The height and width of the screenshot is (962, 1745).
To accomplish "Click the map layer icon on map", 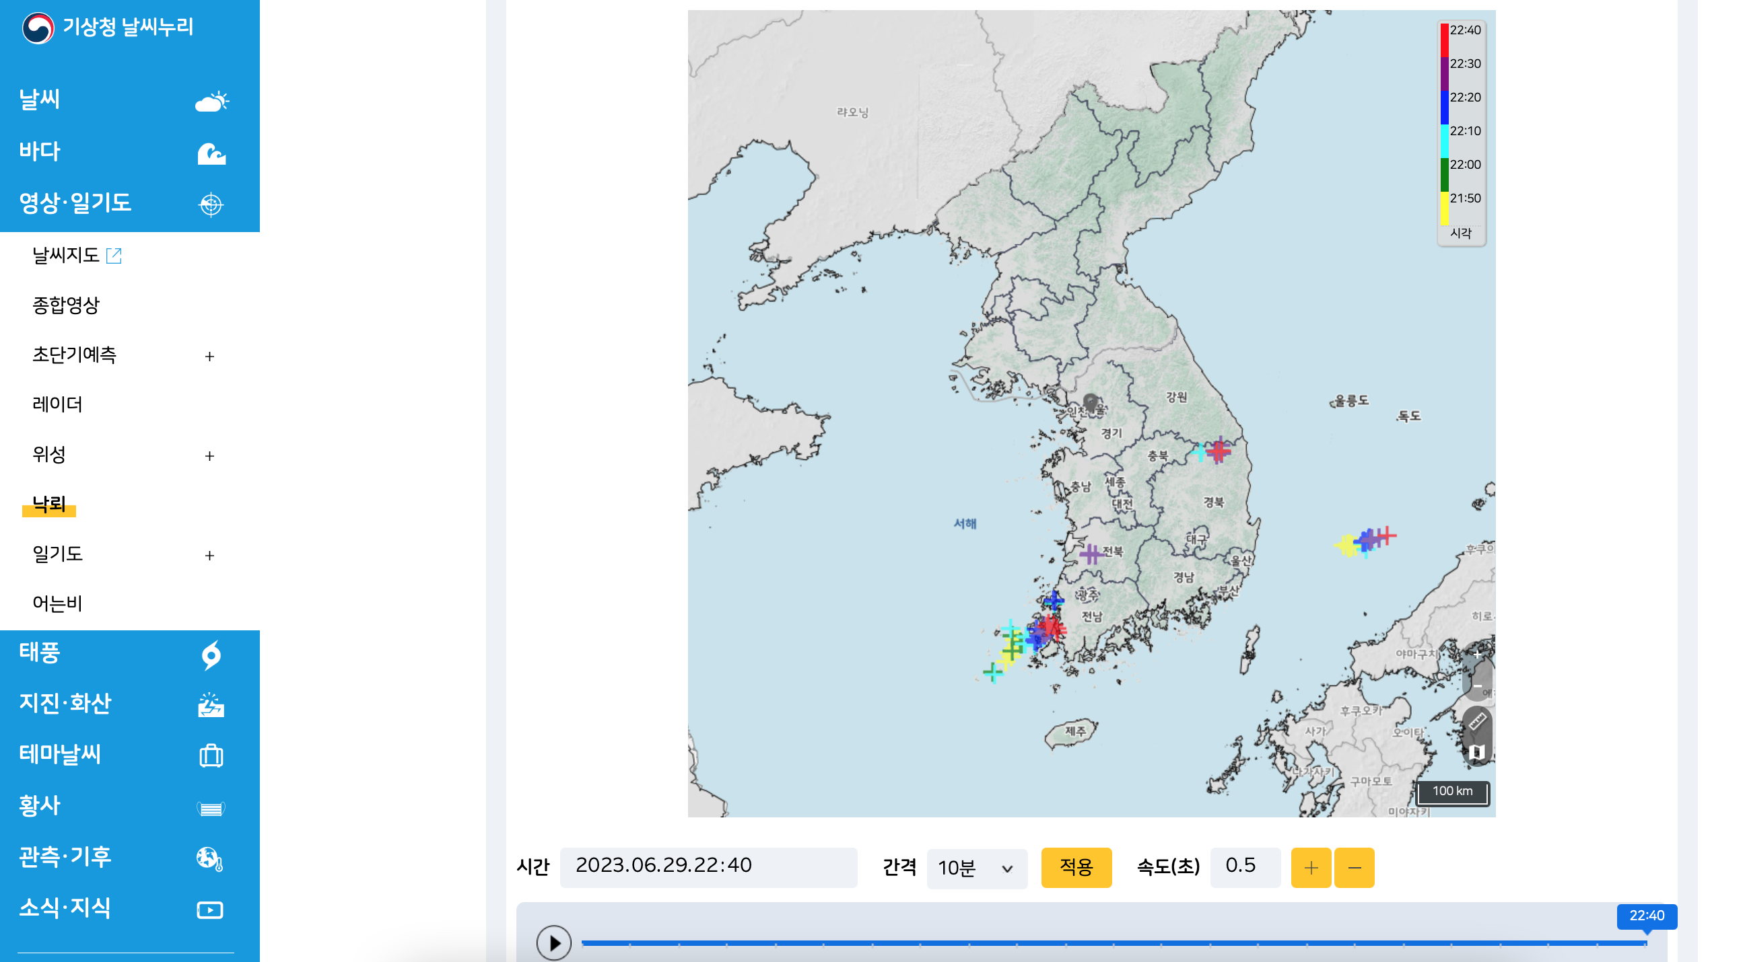I will tap(1478, 752).
